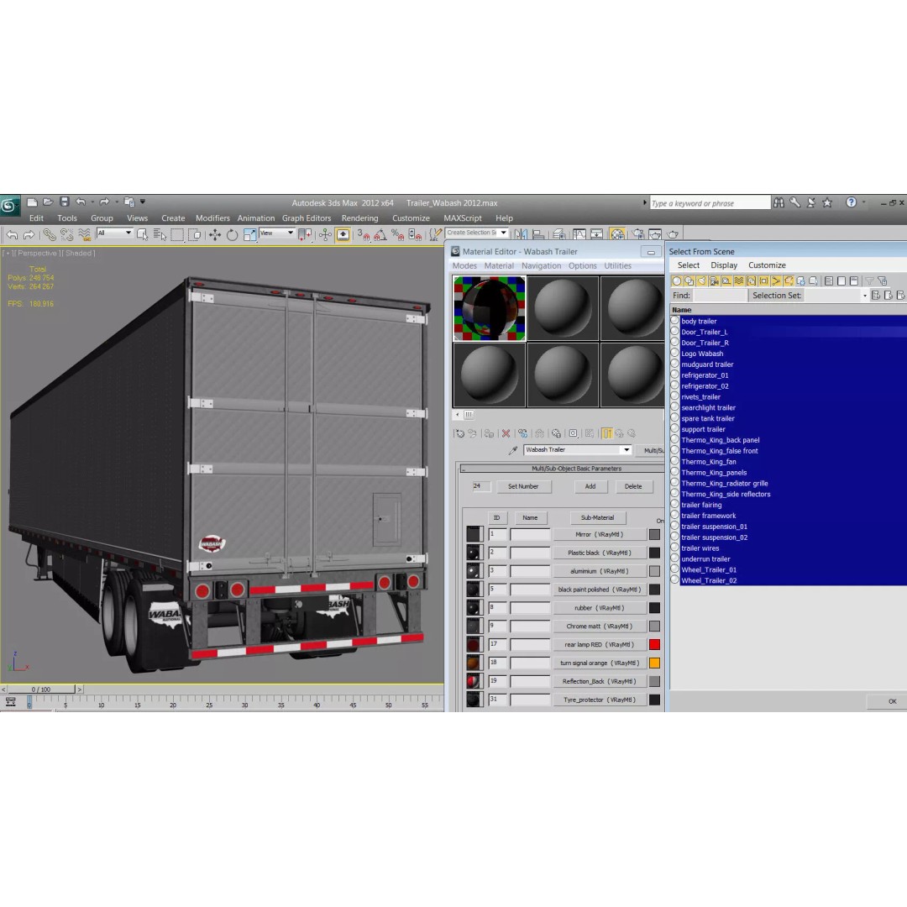Screen dimensions: 907x907
Task: Select the Select and Uniform Scale tool
Action: click(x=250, y=235)
